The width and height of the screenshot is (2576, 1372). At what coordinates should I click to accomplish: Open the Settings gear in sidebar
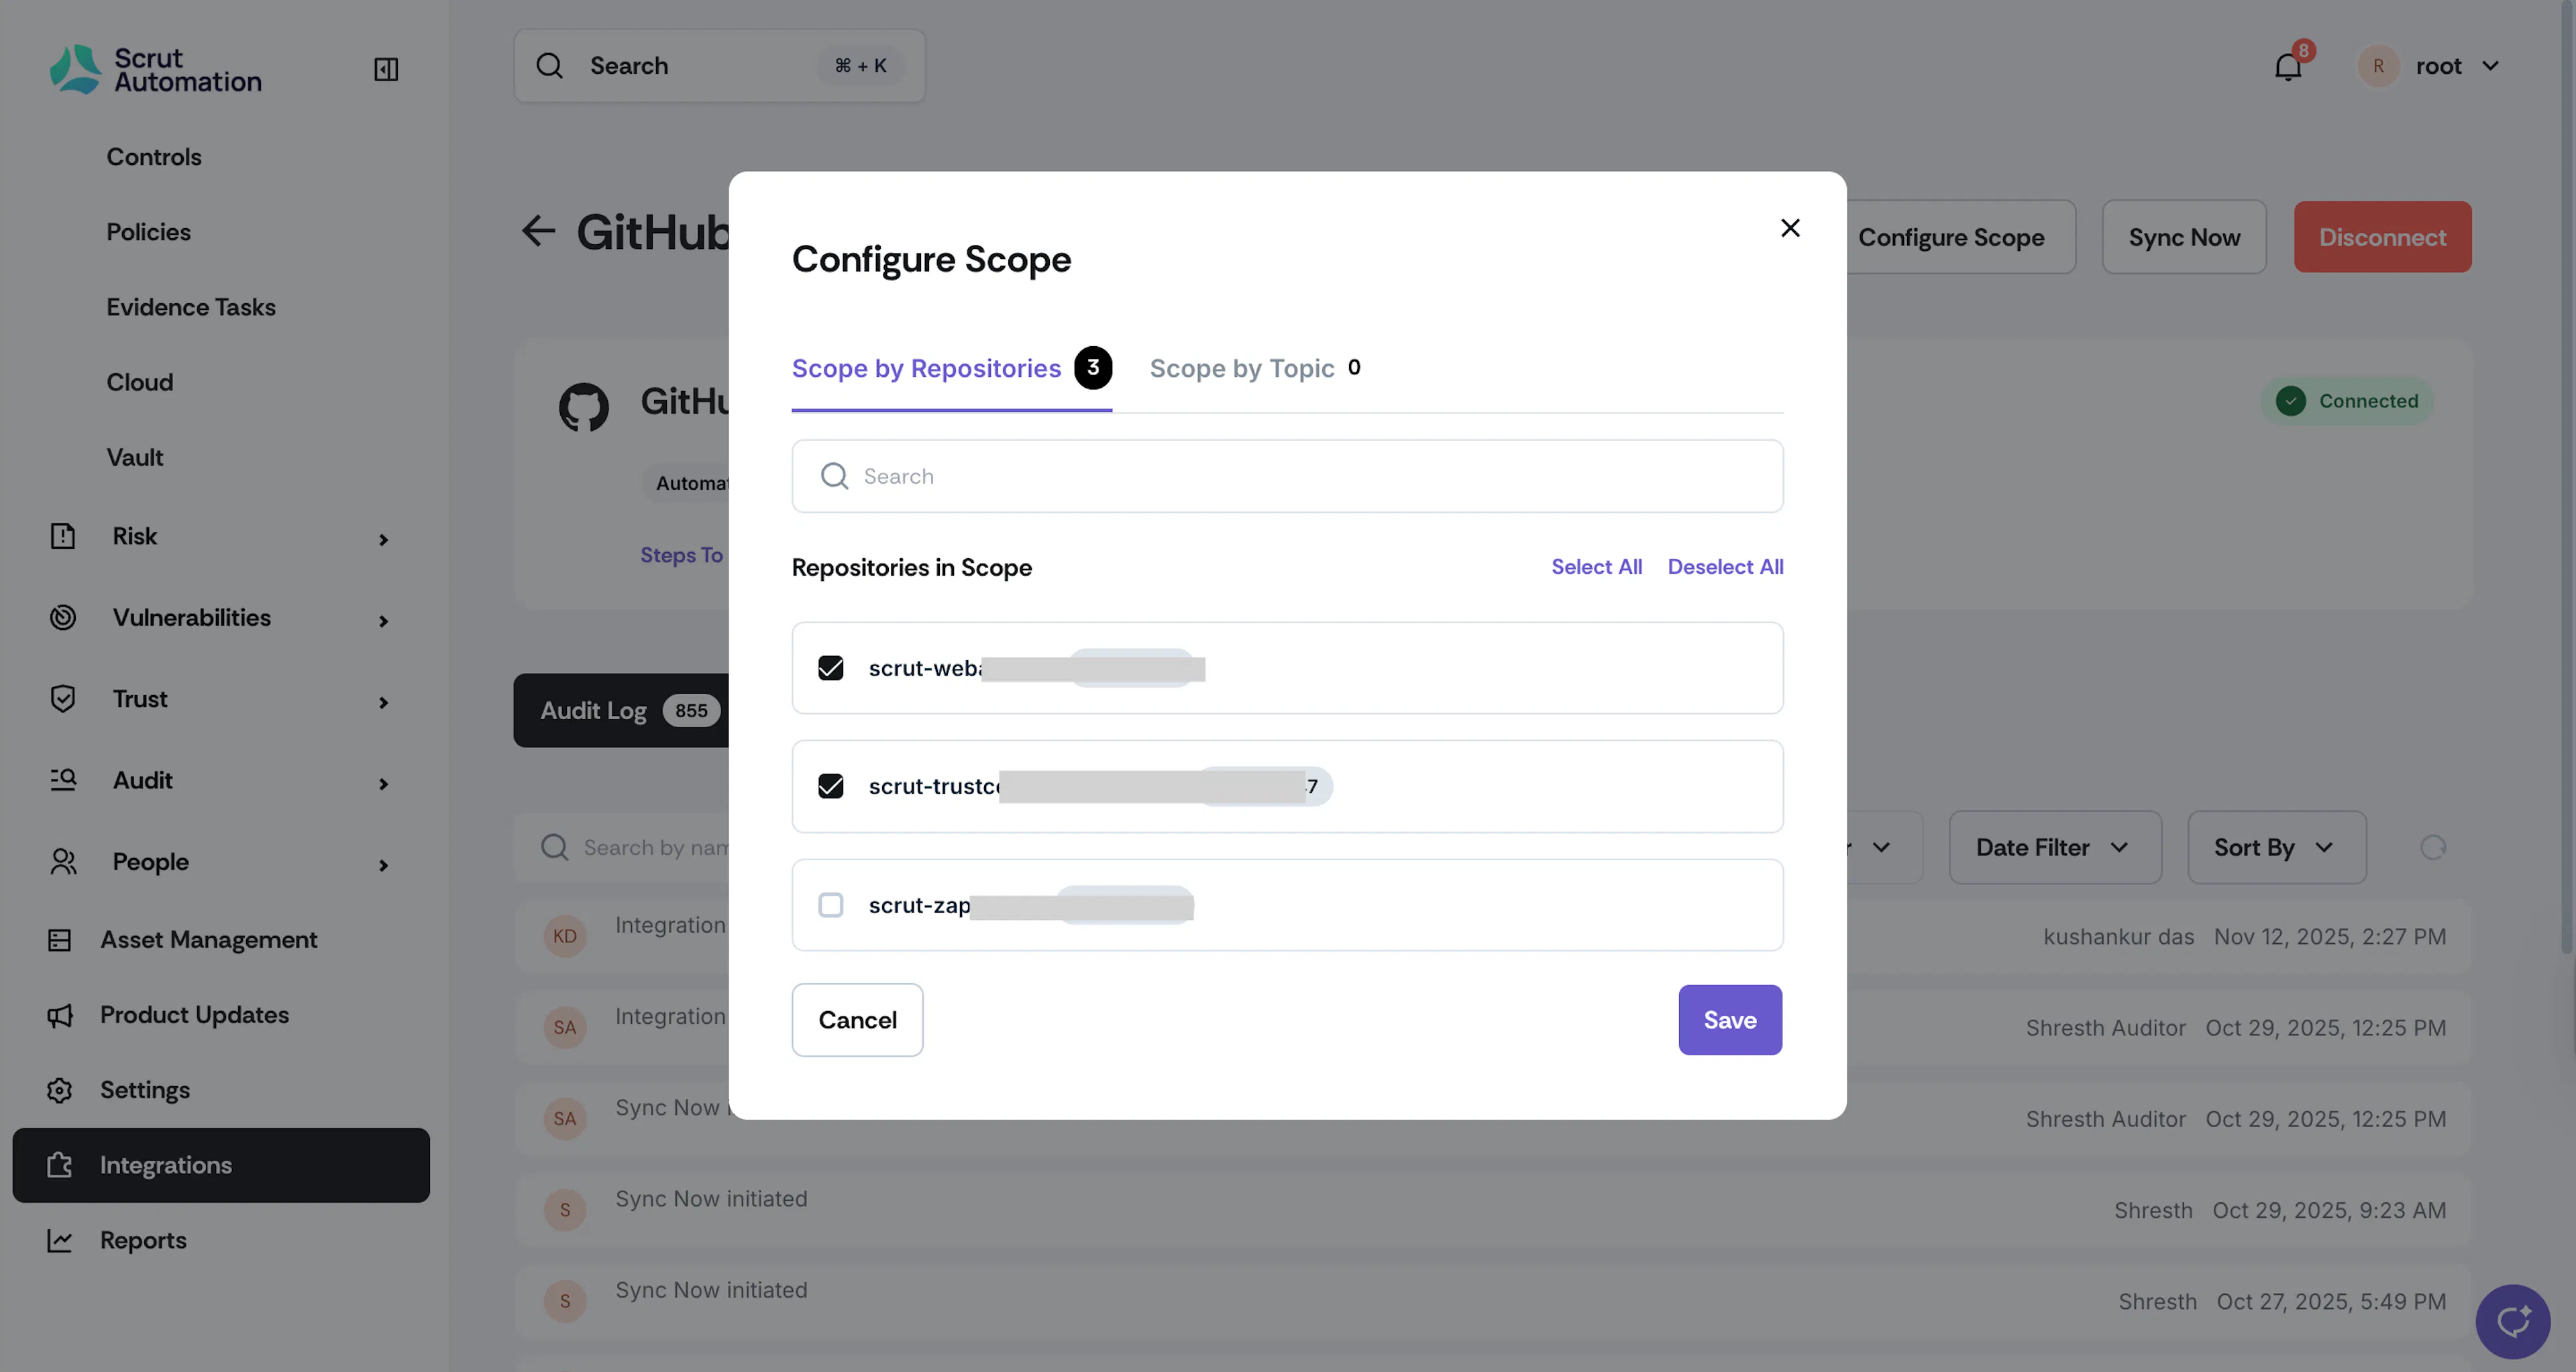coord(60,1089)
